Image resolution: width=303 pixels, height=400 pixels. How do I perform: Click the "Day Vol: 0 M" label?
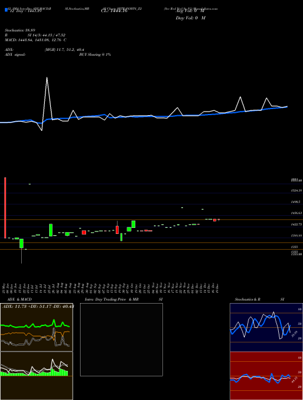pyautogui.click(x=190, y=18)
